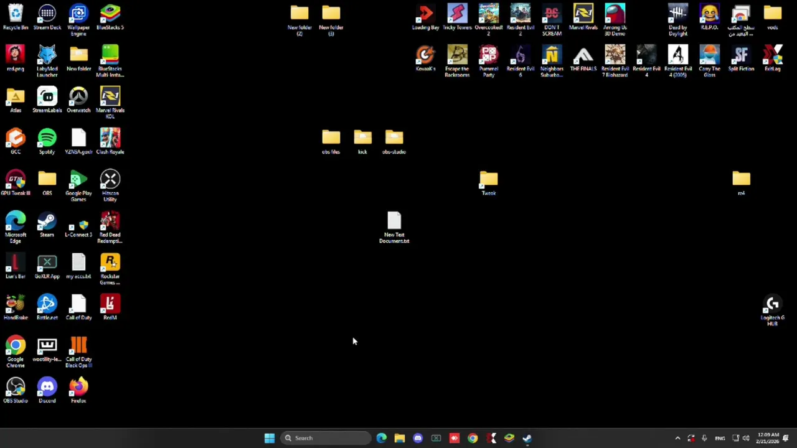Select the Pummel Party icon
This screenshot has width=797, height=448.
489,61
